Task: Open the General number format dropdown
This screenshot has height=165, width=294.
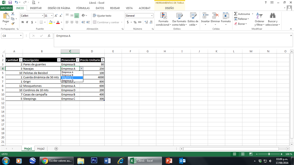Action: coord(152,16)
